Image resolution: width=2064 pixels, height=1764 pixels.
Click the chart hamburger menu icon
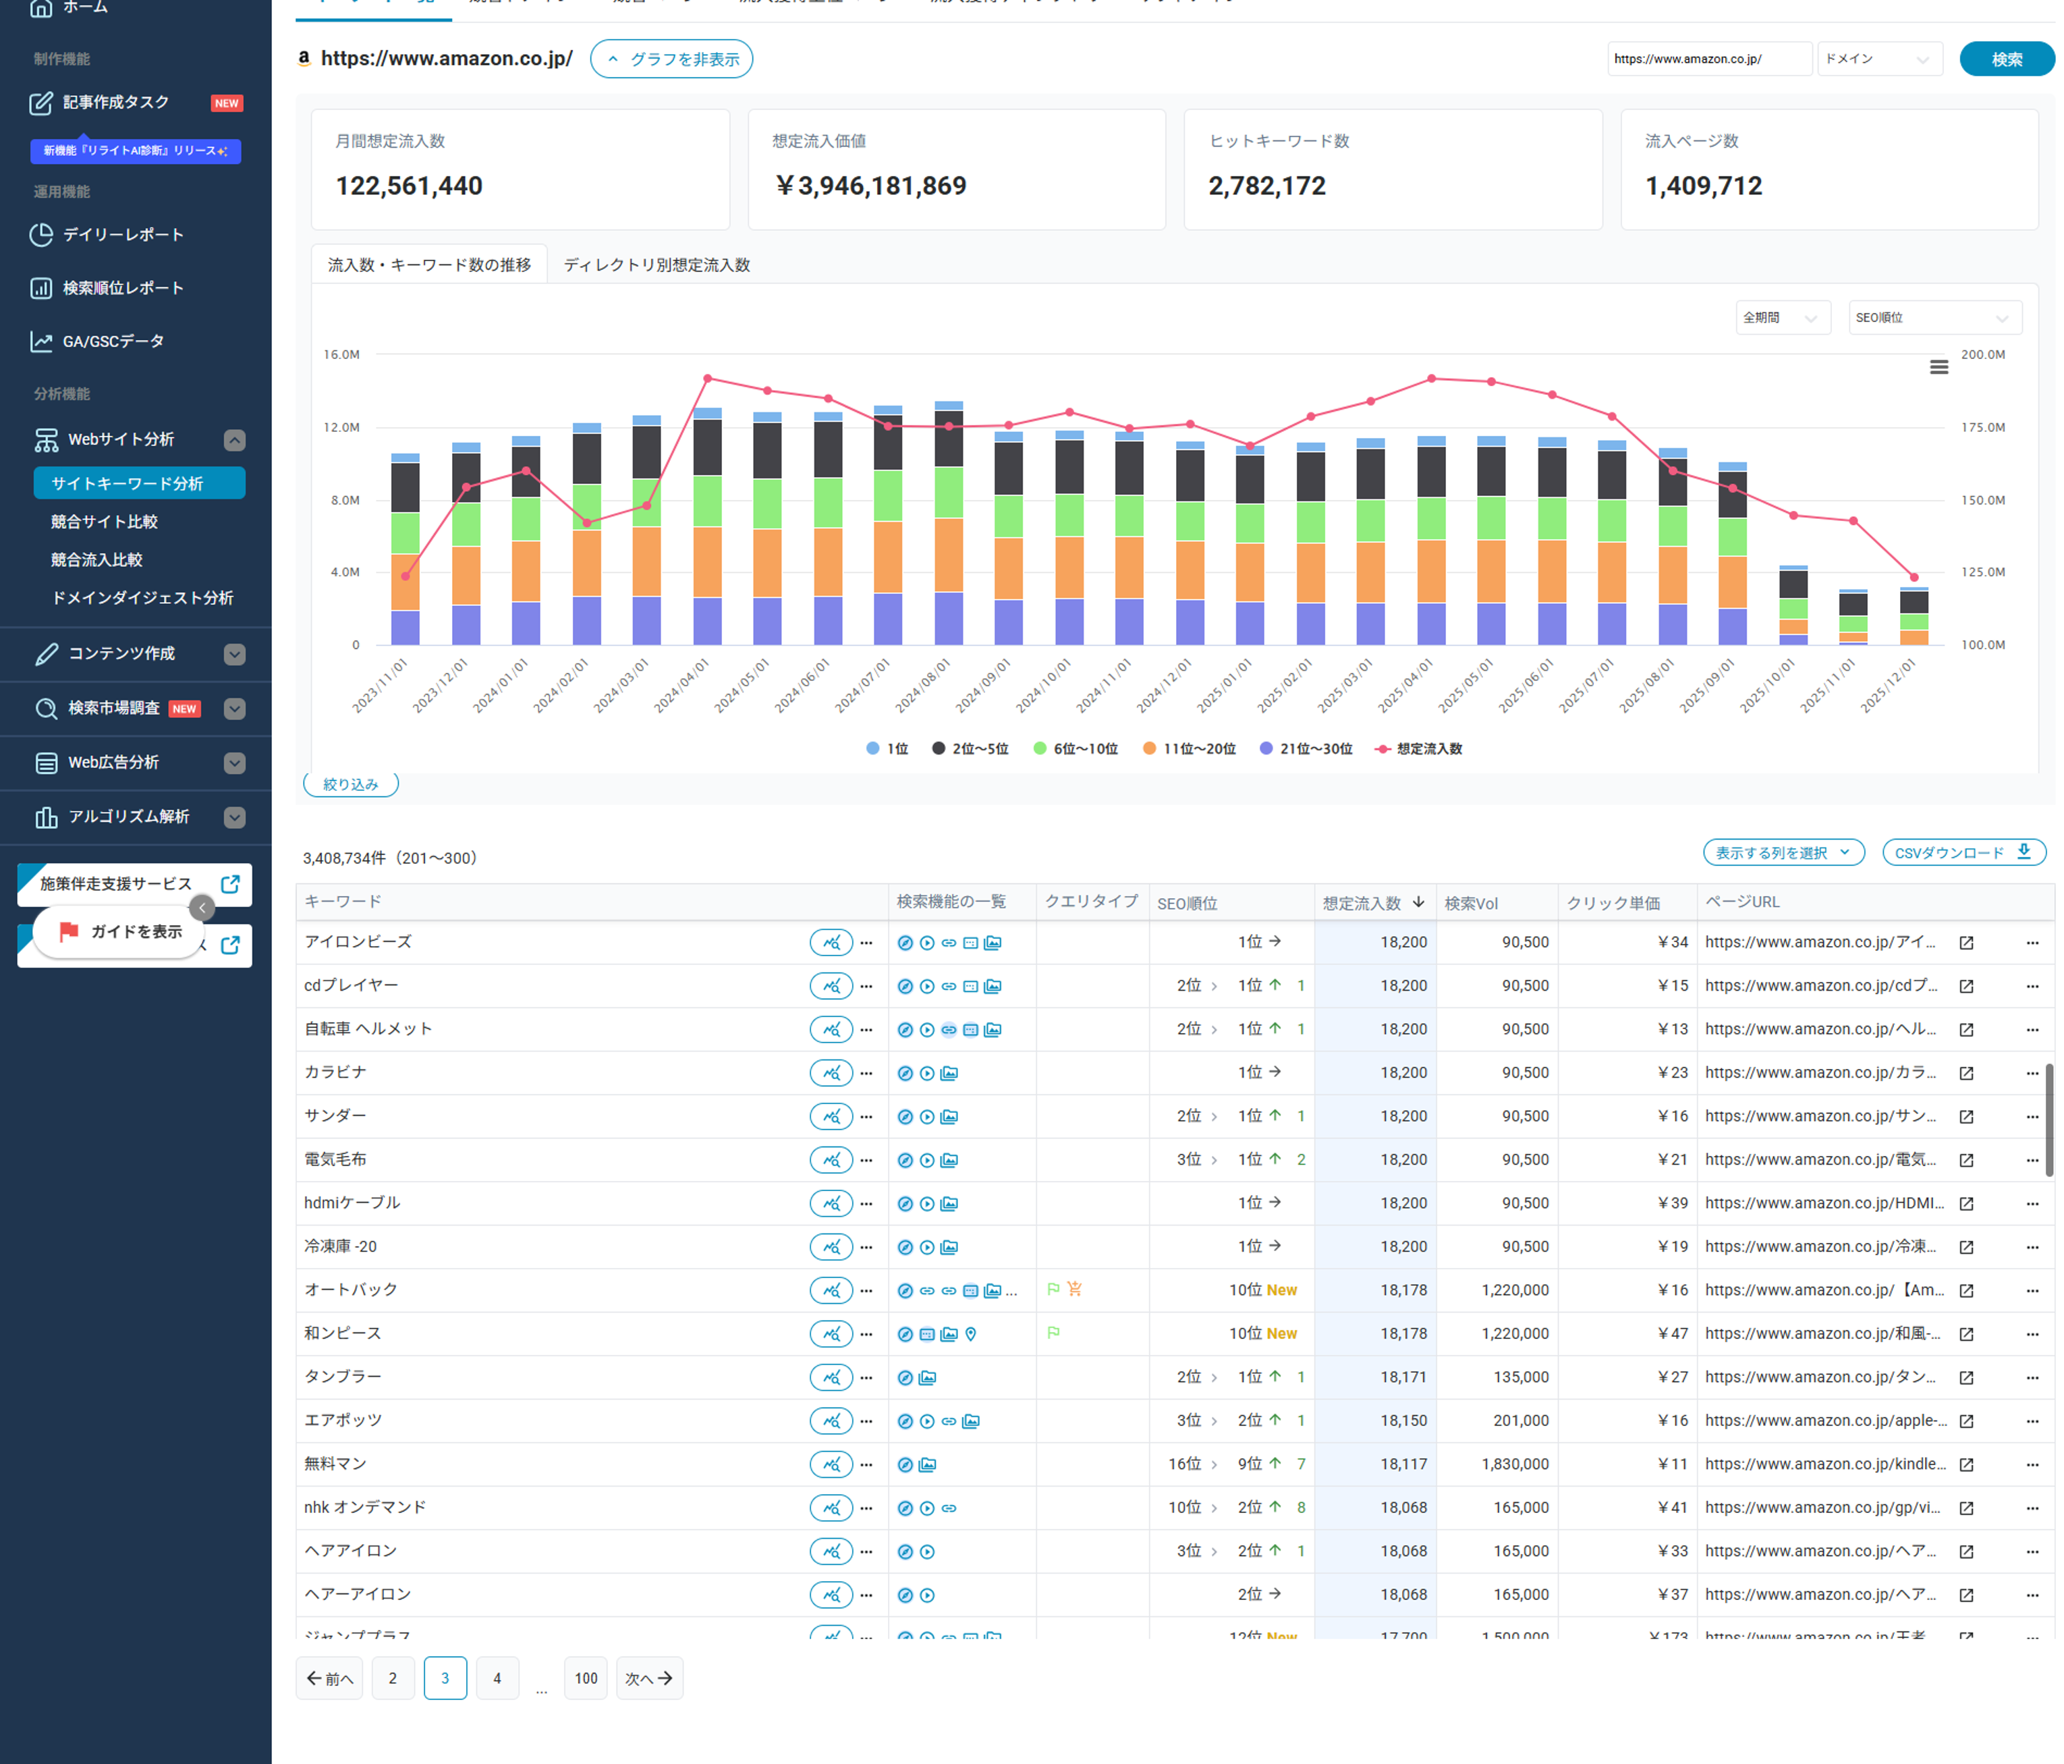pos(1939,368)
